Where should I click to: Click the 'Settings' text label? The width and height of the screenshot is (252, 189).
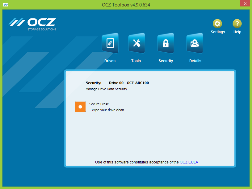coord(218,32)
